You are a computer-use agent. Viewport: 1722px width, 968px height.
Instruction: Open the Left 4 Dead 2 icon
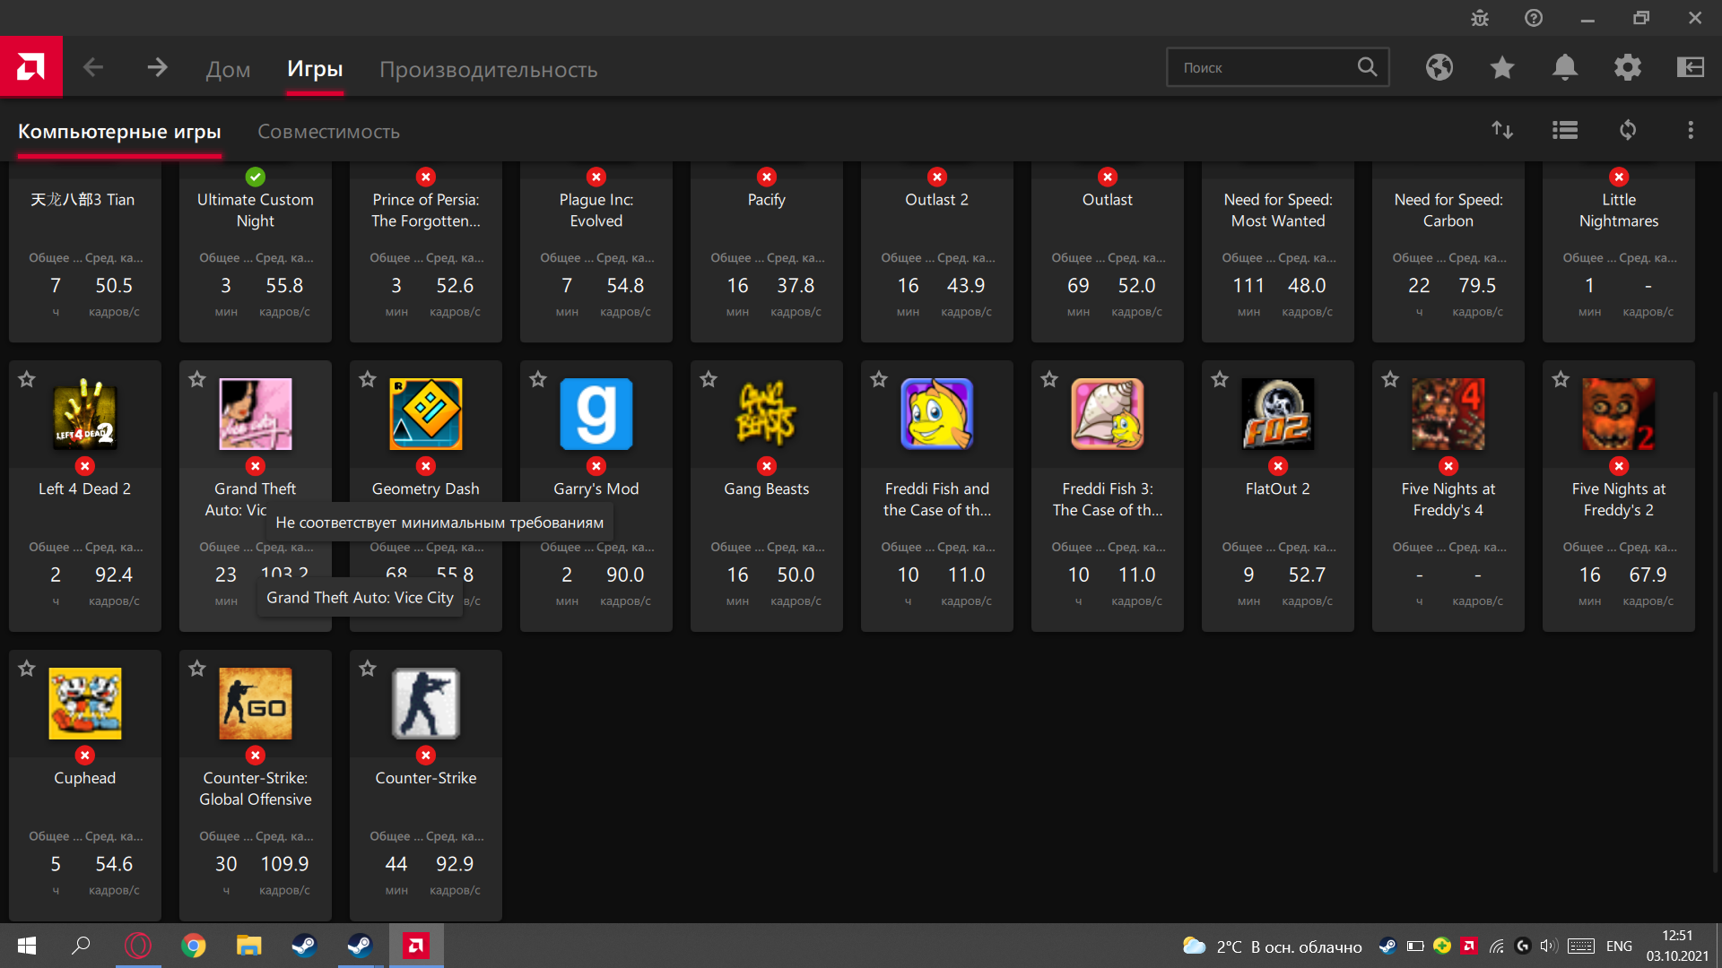tap(85, 414)
